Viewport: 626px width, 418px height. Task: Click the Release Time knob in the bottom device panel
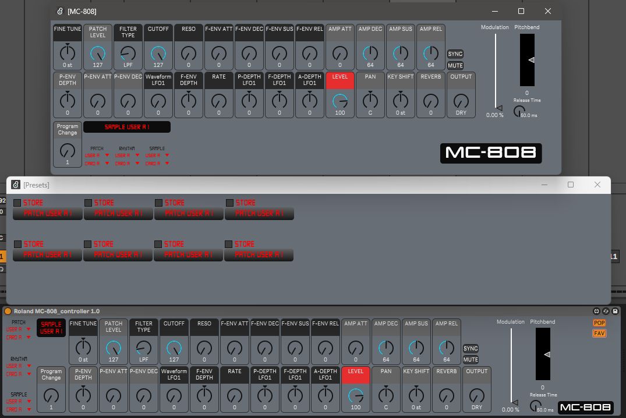pyautogui.click(x=534, y=407)
